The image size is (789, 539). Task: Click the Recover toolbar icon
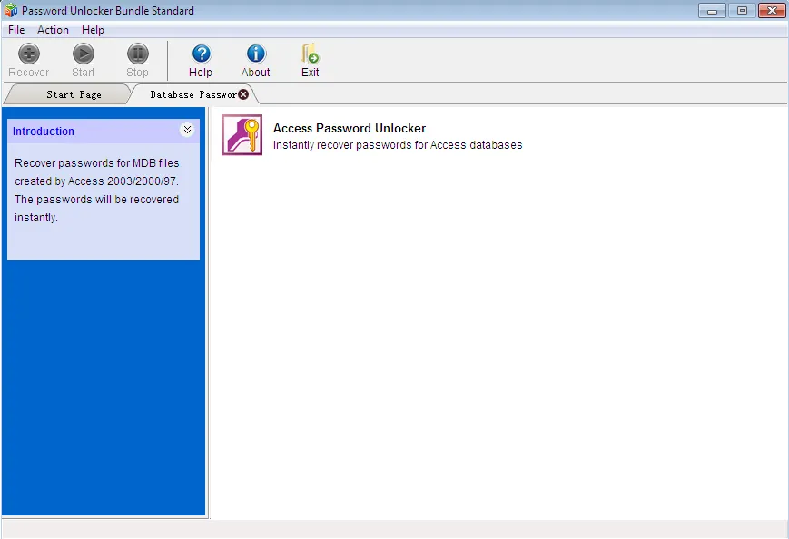28,54
